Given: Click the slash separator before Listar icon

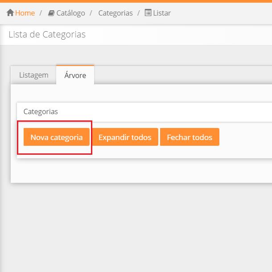Looking at the screenshot, I should click(x=139, y=13).
